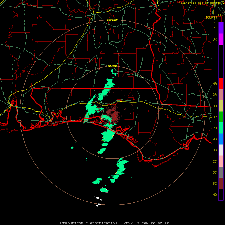Viewport: 225px width, 225px height.
Task: Click the WS blue legend swatch
Action: [x=221, y=139]
